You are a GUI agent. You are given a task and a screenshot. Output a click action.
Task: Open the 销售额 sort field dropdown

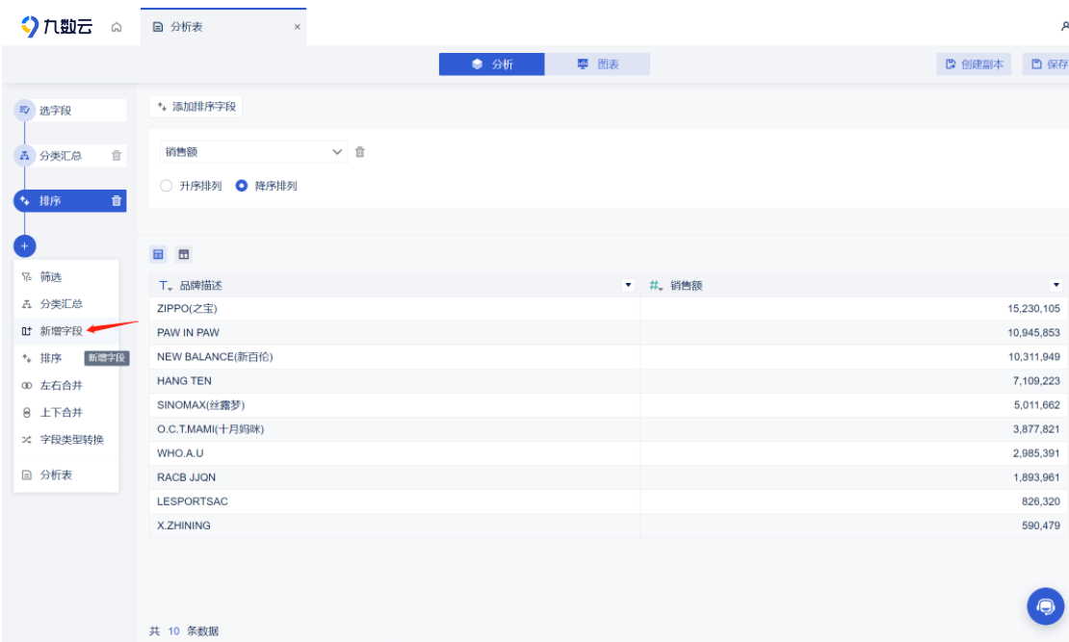[253, 152]
